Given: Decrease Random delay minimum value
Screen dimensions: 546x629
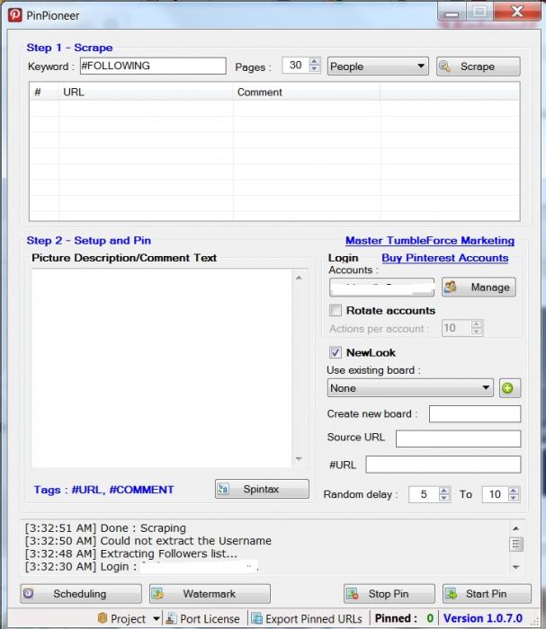Looking at the screenshot, I should click(x=444, y=498).
